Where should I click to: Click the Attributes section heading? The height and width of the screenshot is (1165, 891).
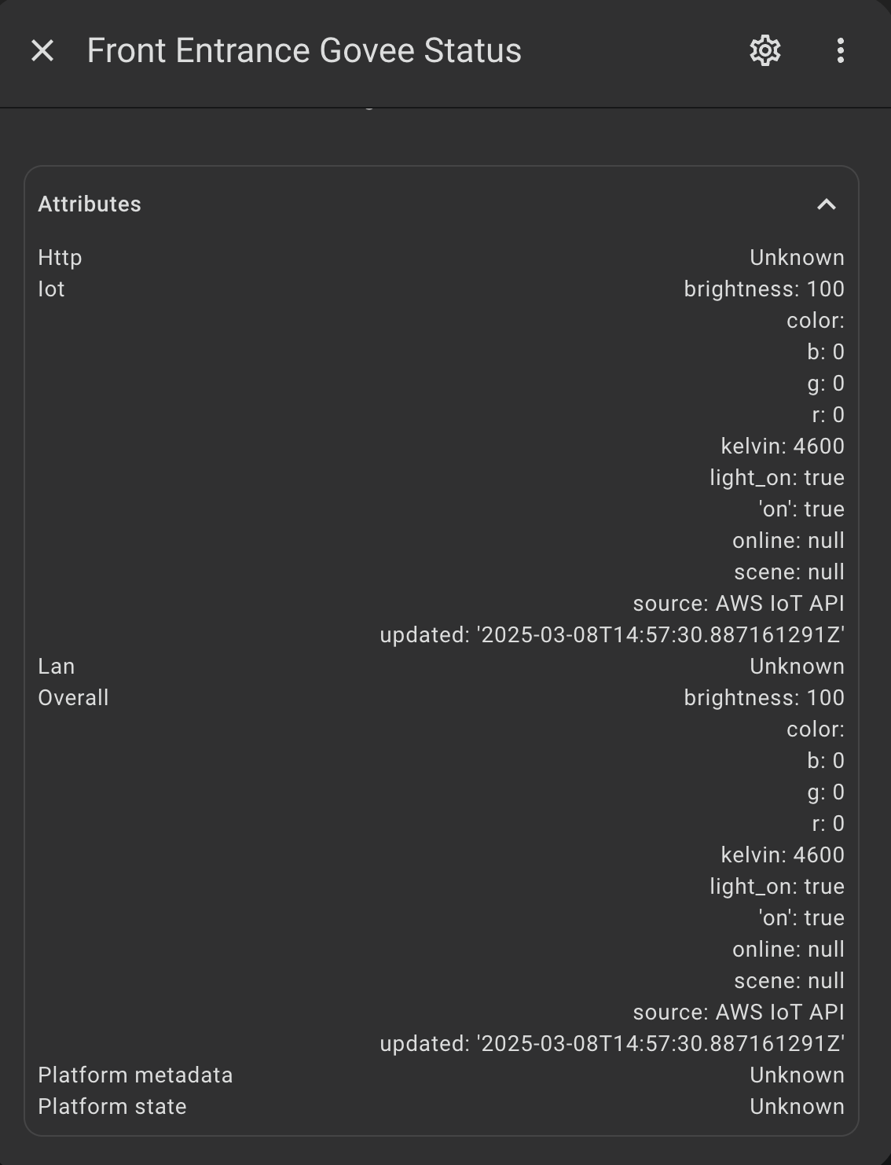pyautogui.click(x=90, y=204)
